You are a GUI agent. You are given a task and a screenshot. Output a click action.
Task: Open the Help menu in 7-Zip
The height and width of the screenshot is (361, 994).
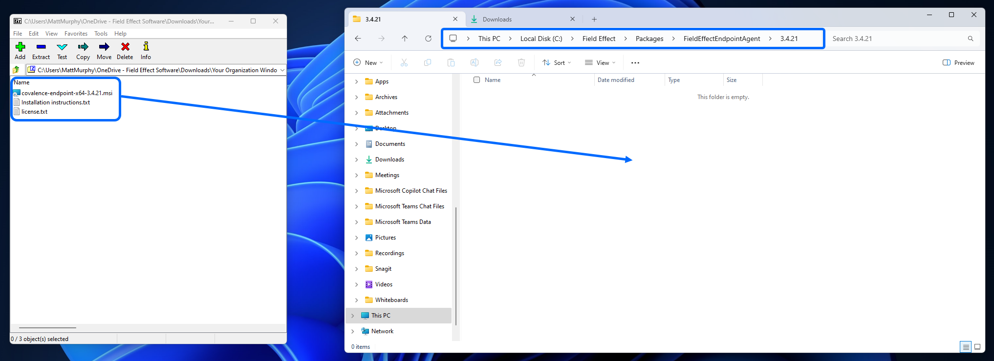(x=120, y=34)
